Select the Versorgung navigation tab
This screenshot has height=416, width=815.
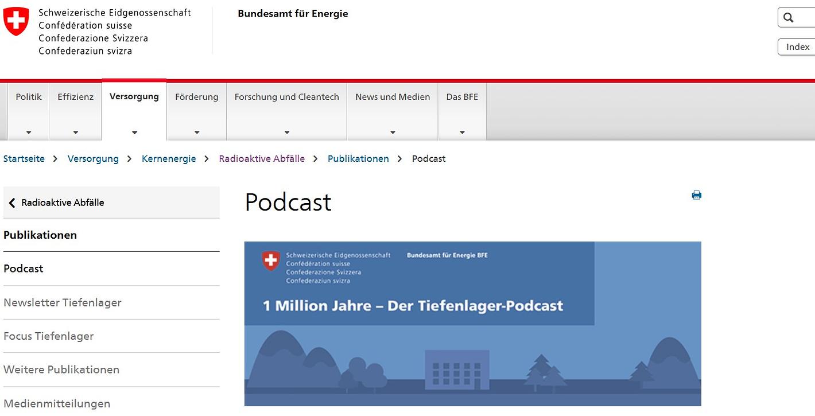134,96
